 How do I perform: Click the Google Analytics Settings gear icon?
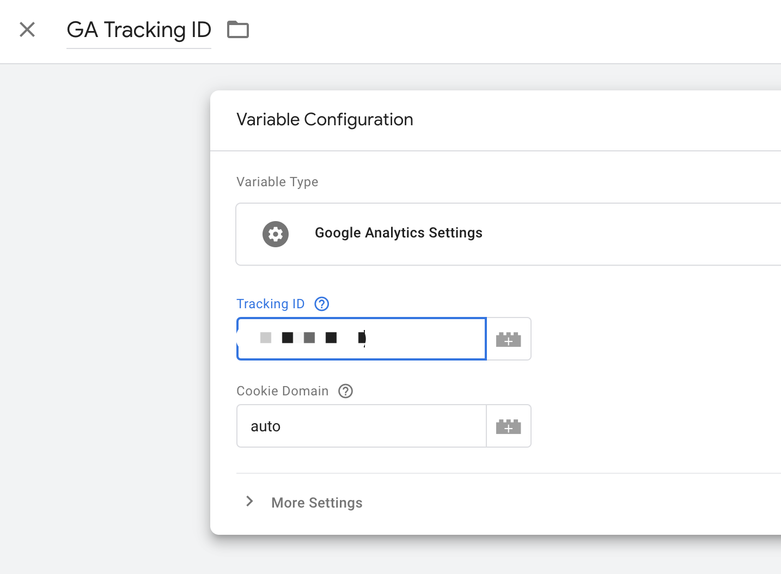click(276, 234)
